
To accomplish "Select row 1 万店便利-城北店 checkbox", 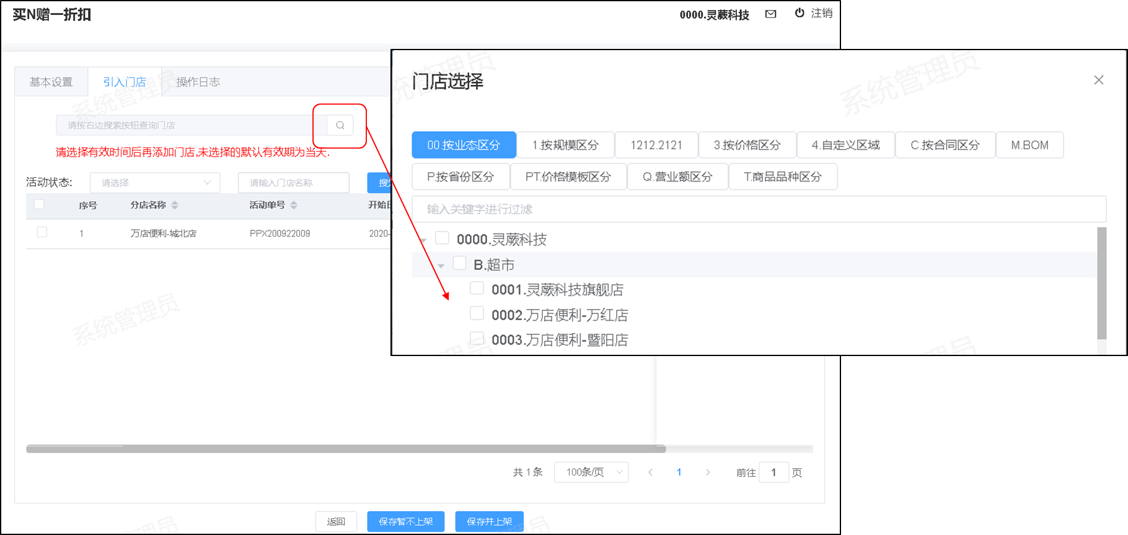I will tap(42, 232).
